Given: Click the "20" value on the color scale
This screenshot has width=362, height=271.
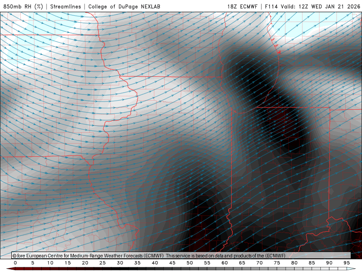Looking at the screenshot, I should click(85, 263).
